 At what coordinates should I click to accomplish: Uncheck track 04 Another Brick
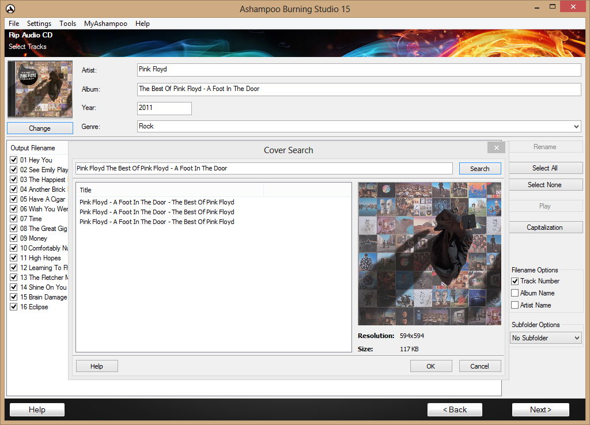(14, 189)
